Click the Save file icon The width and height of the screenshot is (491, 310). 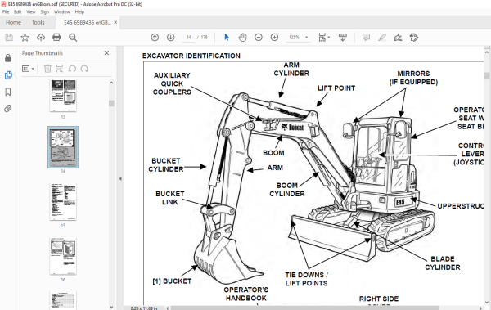point(9,38)
